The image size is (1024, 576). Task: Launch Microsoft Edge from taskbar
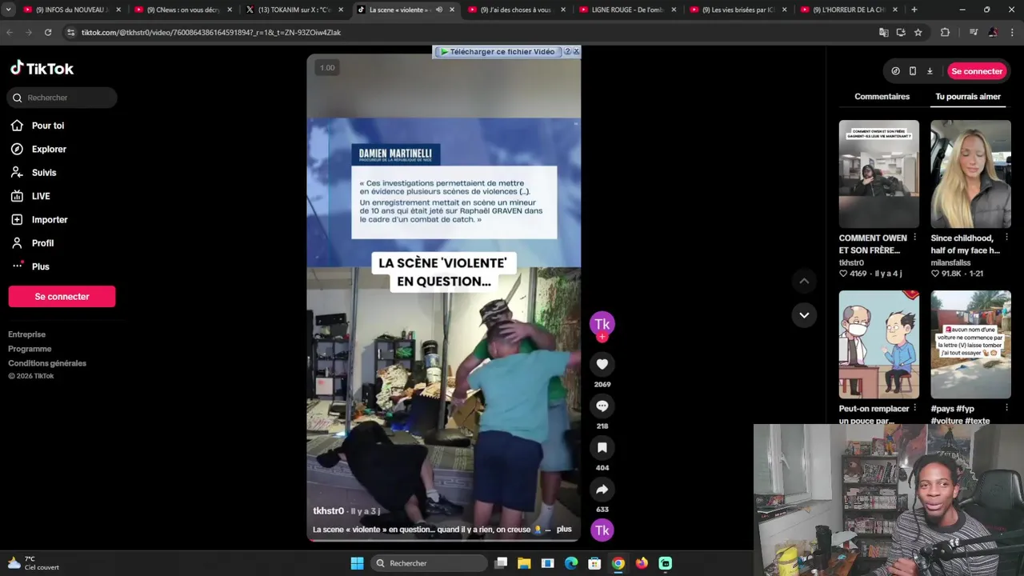pyautogui.click(x=571, y=563)
